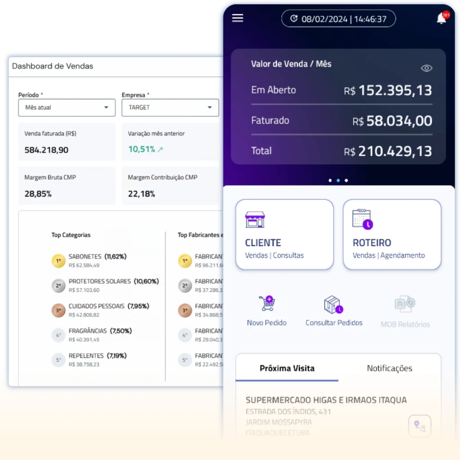This screenshot has height=460, width=460.
Task: Click the Variação mês anterior 10,51% card
Action: [170, 142]
